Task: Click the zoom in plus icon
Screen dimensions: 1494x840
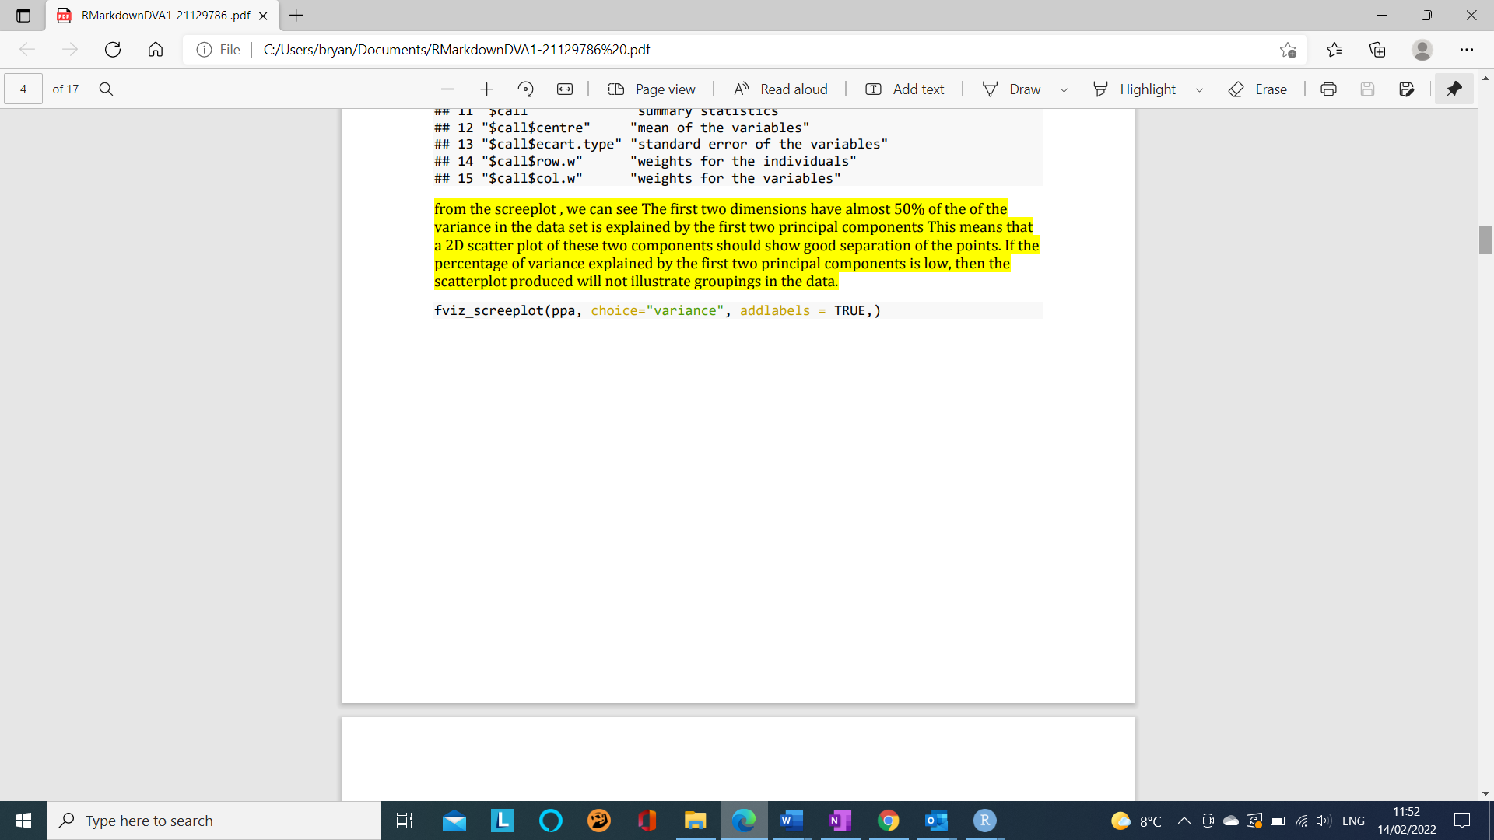Action: 487,89
